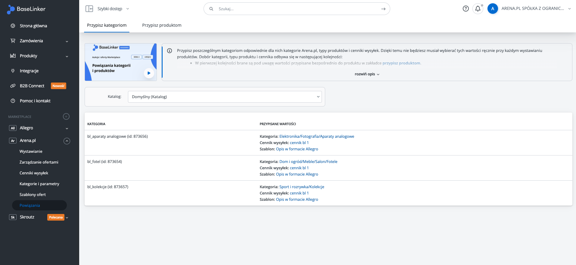Collapse the Arena.pl section chevron
Screen dimensions: 576x265
(67, 141)
